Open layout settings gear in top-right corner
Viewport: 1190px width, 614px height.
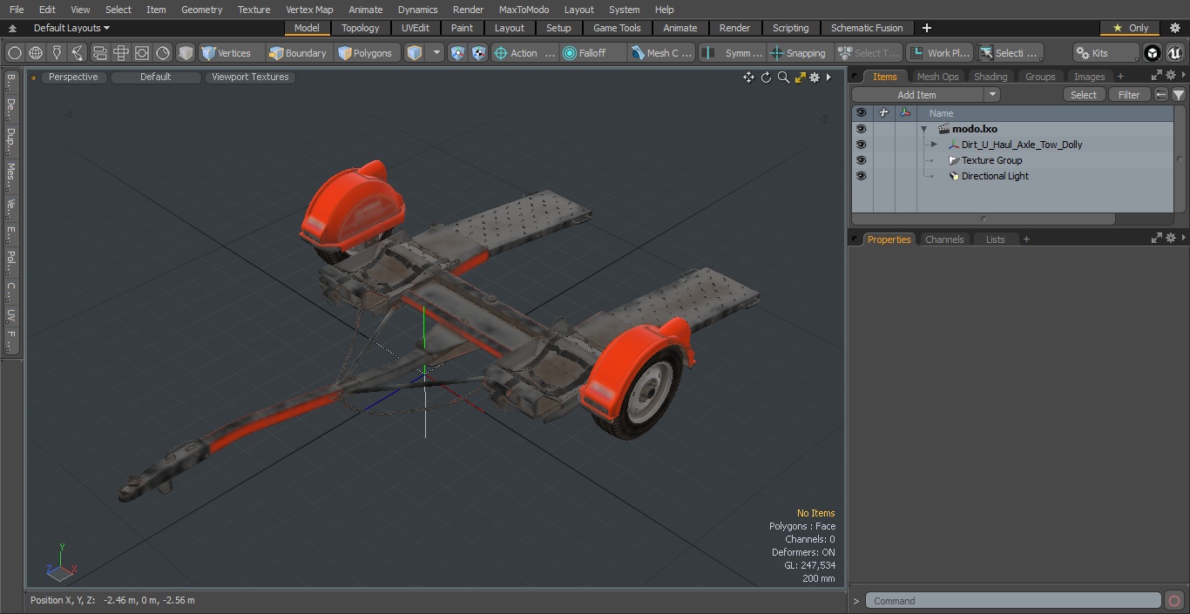point(1174,28)
